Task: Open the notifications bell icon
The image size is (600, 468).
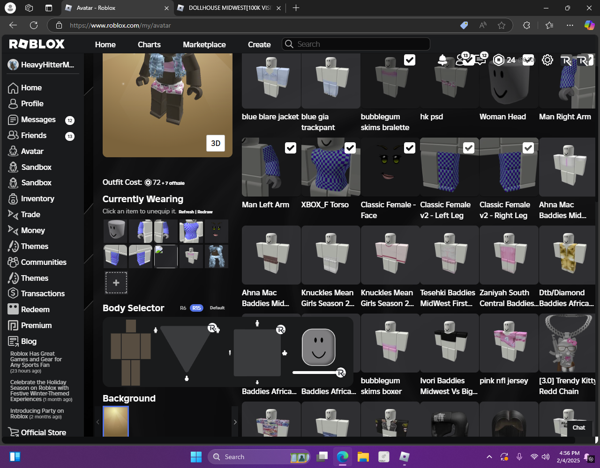Action: tap(442, 60)
